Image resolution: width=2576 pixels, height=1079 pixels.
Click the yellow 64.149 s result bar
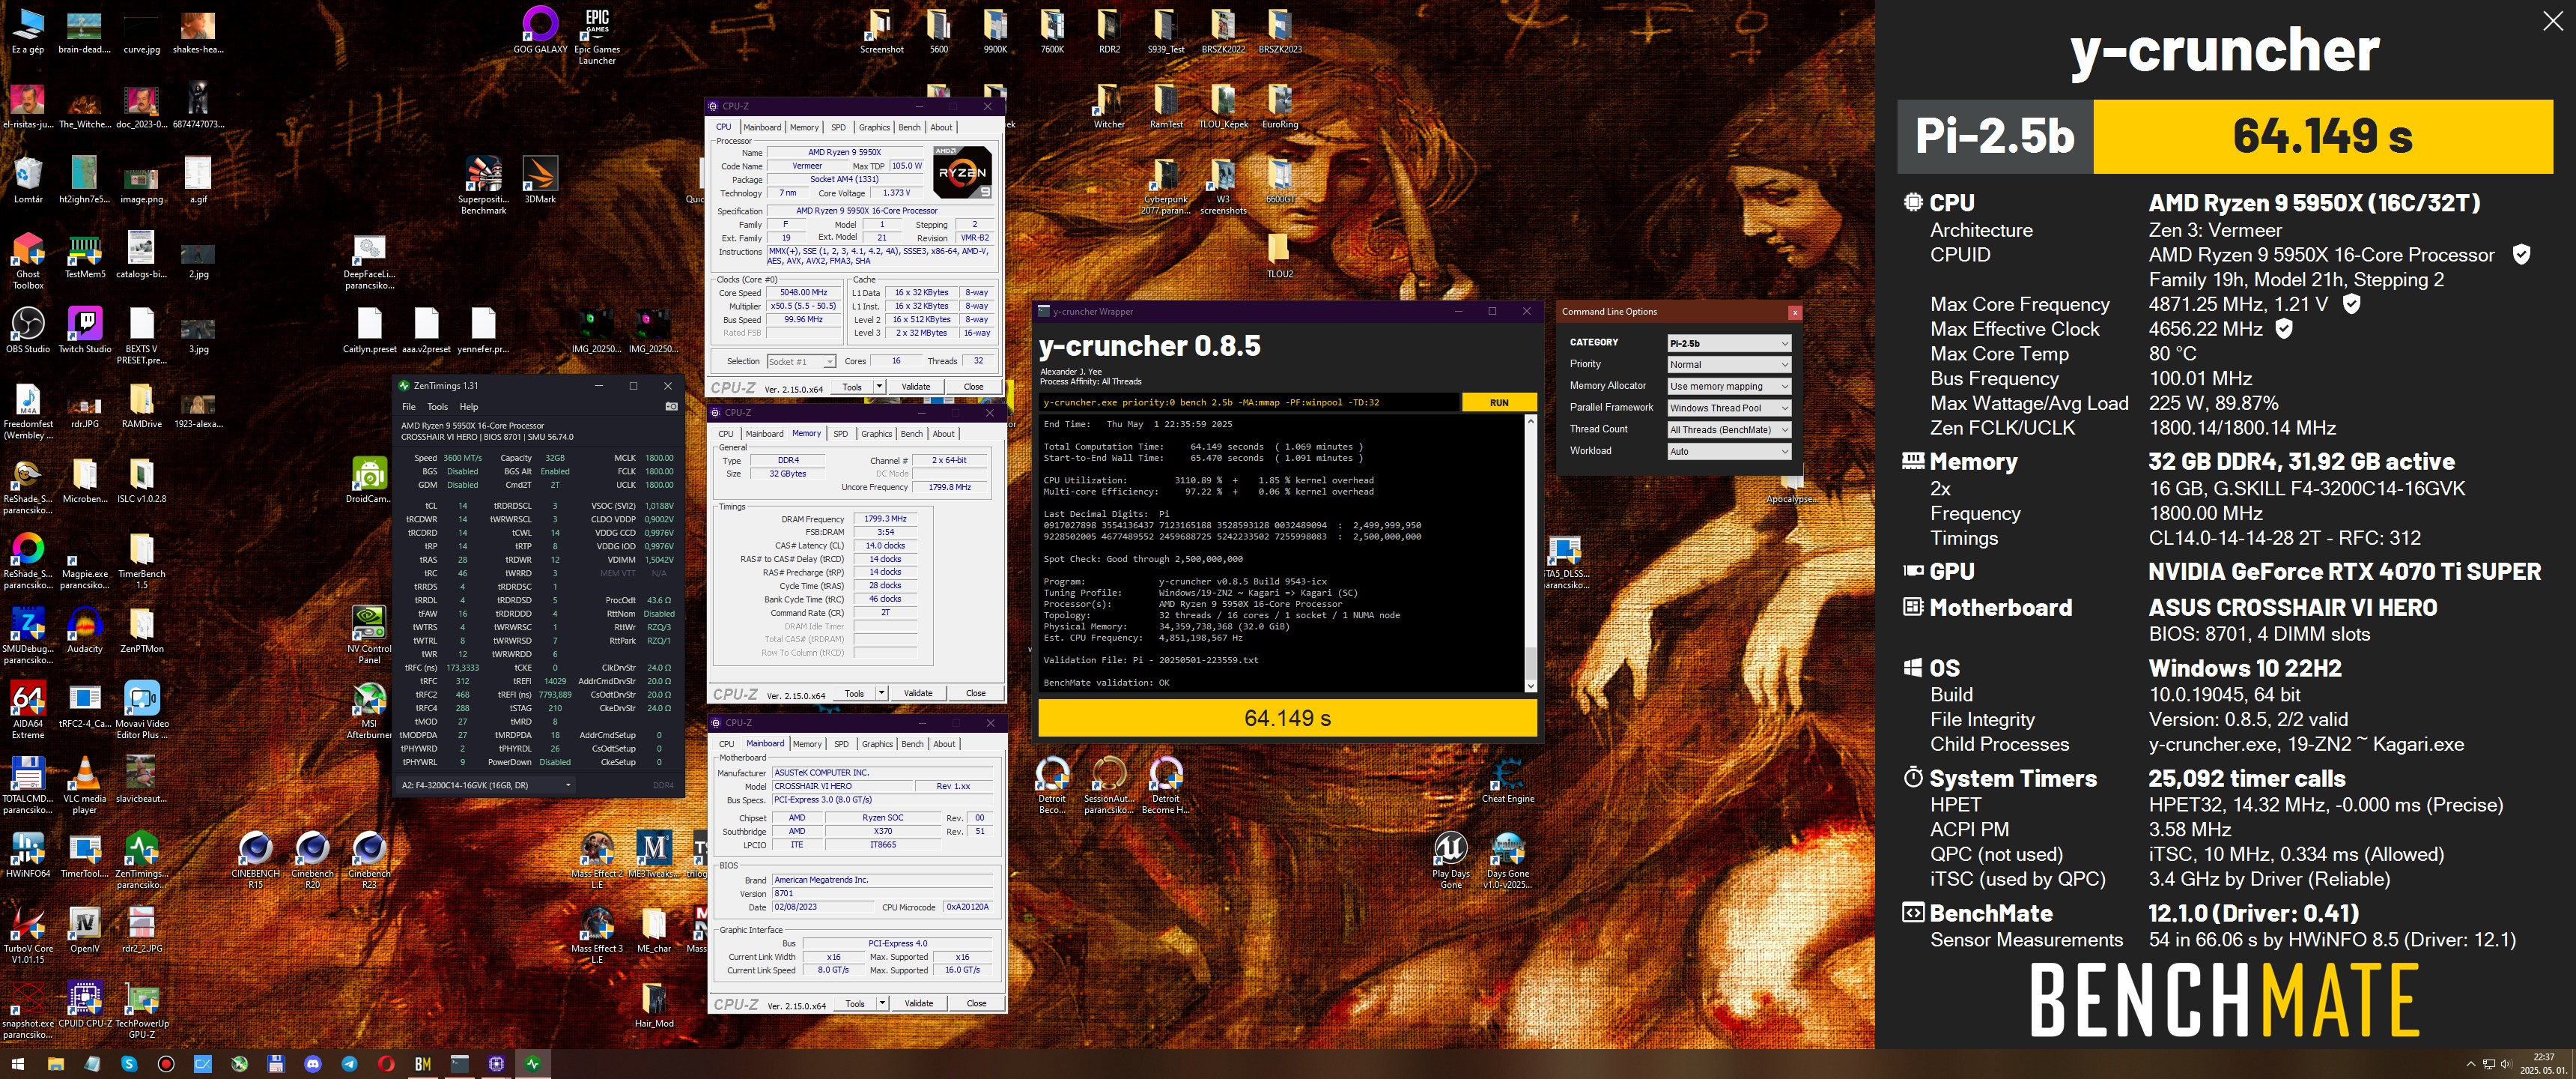click(x=1287, y=718)
